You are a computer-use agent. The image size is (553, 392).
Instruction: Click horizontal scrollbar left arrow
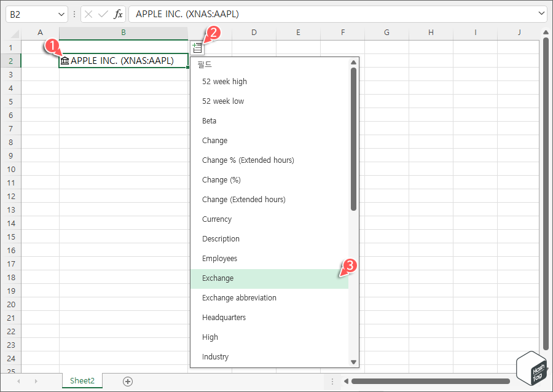pyautogui.click(x=346, y=381)
